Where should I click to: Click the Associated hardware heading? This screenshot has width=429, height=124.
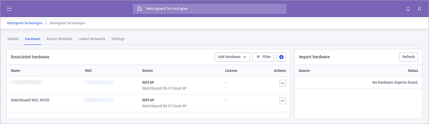30,57
